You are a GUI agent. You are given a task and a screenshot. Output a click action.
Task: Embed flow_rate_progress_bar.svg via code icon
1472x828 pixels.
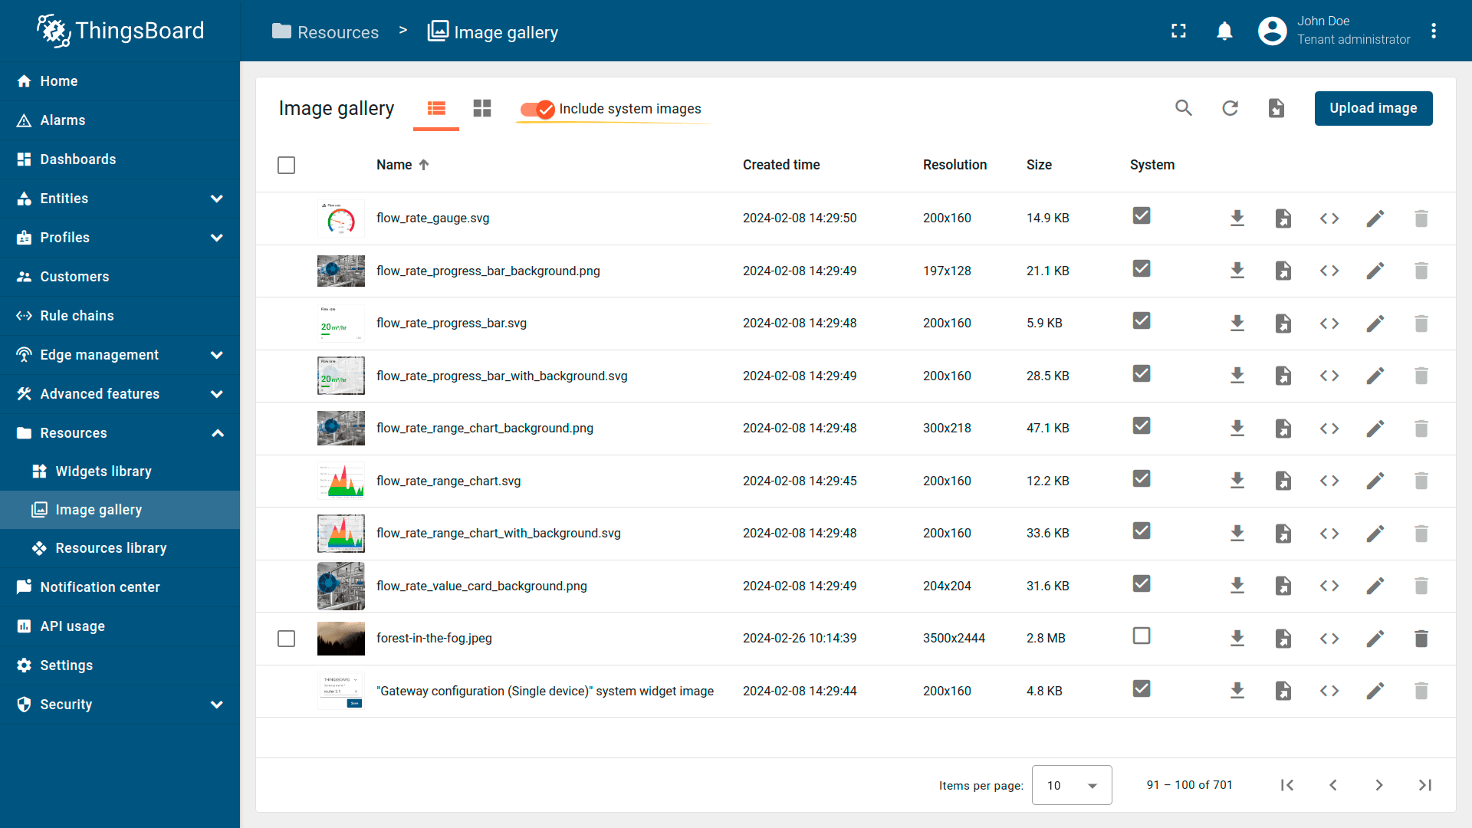[x=1329, y=324]
